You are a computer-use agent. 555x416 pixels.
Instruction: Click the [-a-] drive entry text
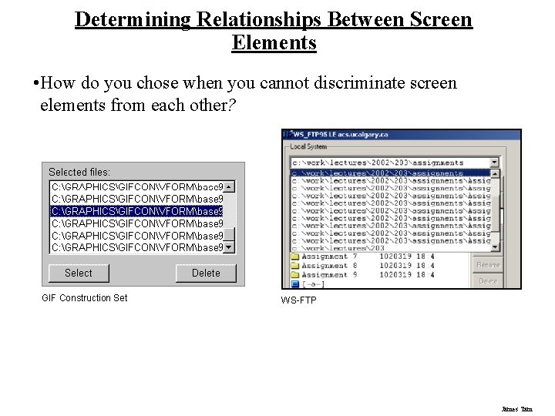point(313,284)
